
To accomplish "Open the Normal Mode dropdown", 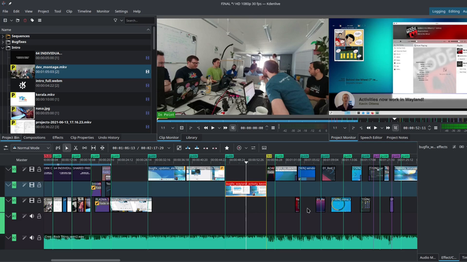I will point(31,148).
